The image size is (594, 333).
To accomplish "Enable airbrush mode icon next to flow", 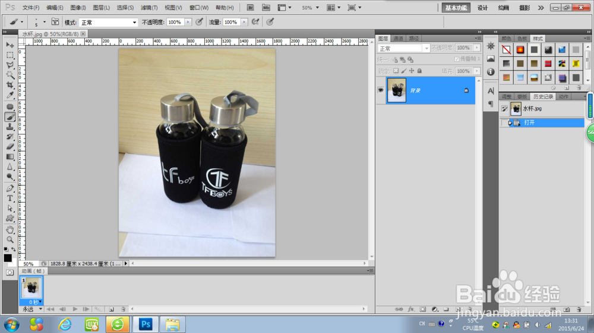I will (x=255, y=22).
